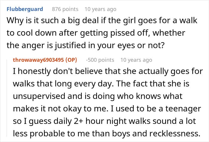Image resolution: width=209 pixels, height=142 pixels.
Task: Click the line "I honestly don't believe"
Action: (108, 72)
